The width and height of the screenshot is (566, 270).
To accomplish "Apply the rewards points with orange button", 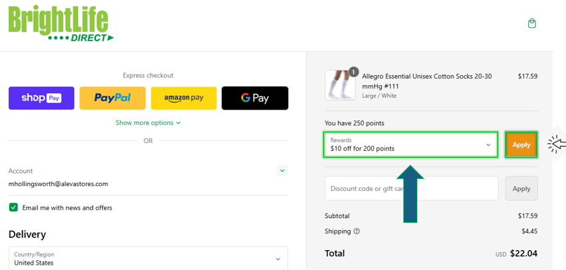I will click(521, 145).
